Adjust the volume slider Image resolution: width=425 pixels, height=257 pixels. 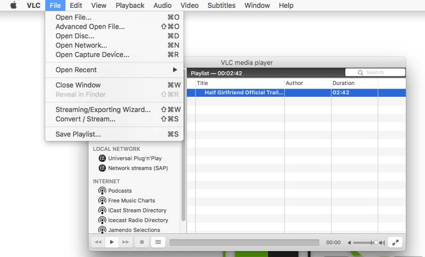coord(365,243)
